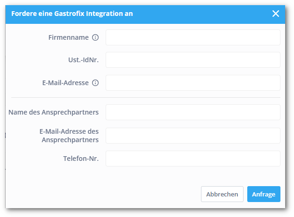Focus the Firmenname input field
Screen dimensions: 294x217
(x=193, y=37)
